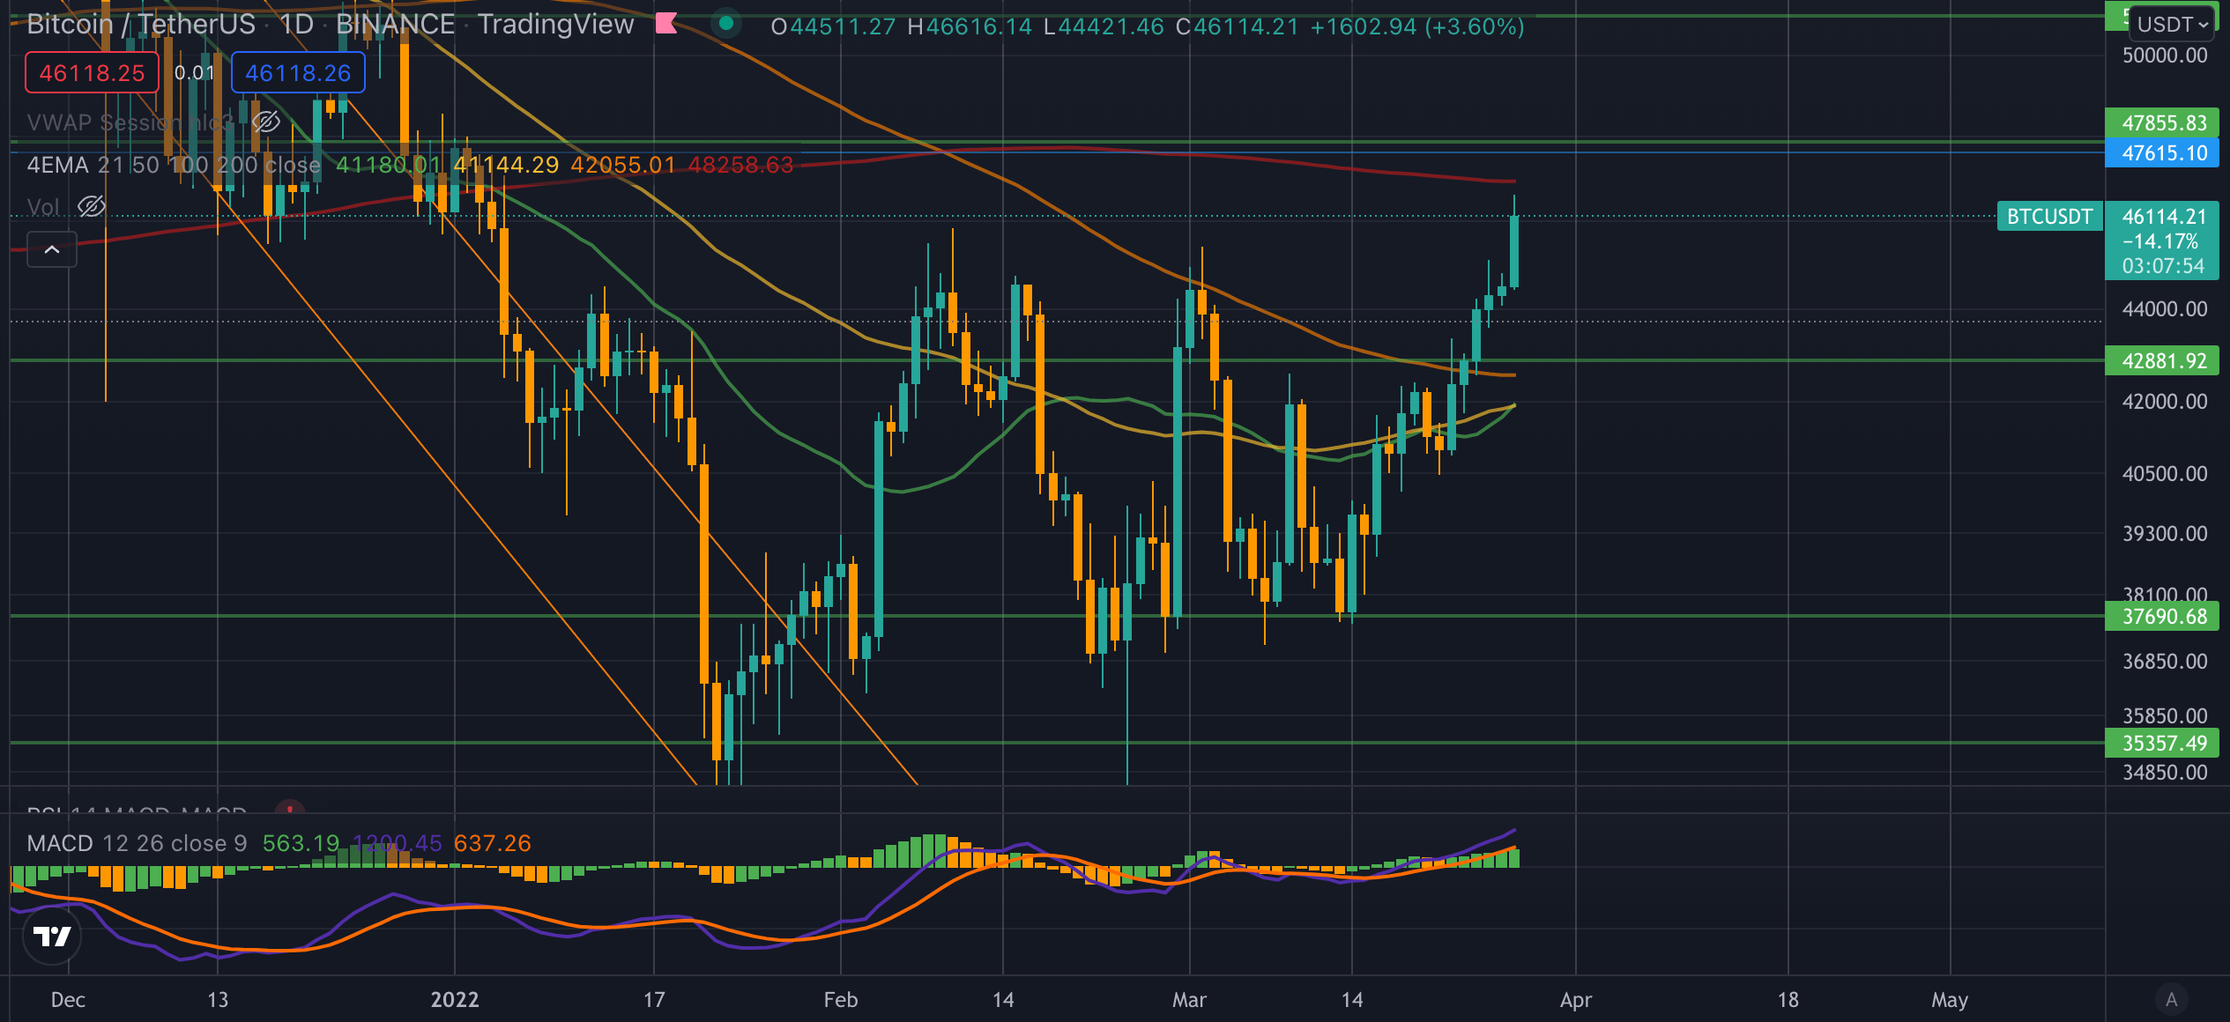Viewport: 2230px width, 1022px height.
Task: Click the EMA 200 value 48258.63
Action: point(740,165)
